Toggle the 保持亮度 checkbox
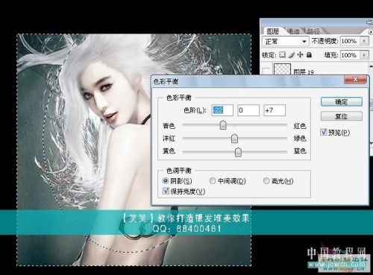 166,191
